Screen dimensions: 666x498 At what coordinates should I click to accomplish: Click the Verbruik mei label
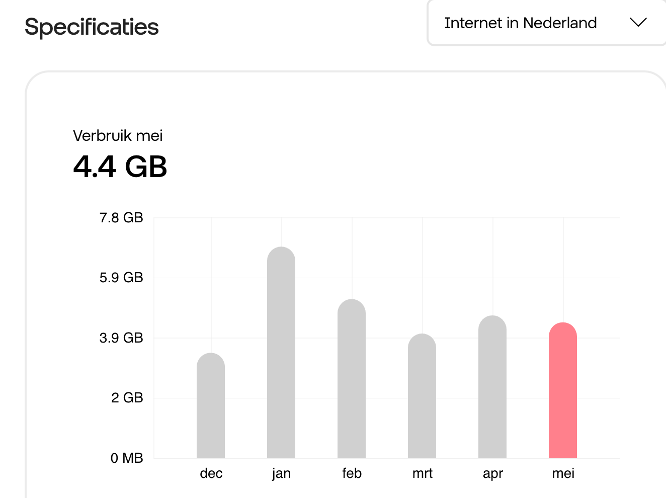[118, 136]
